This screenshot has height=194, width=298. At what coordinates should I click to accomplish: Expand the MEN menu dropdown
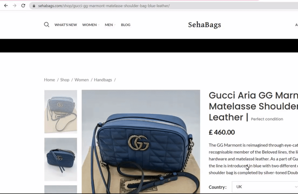tap(110, 25)
